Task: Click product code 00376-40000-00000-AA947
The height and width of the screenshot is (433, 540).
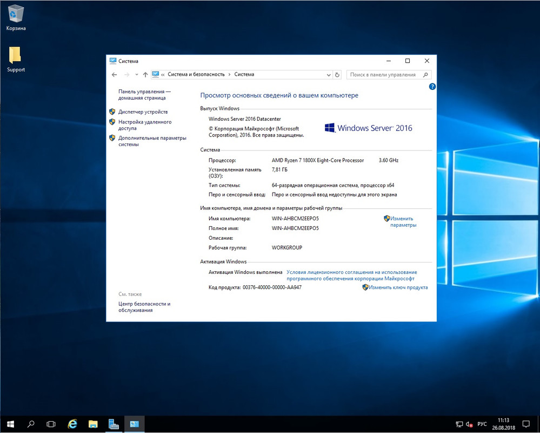Action: coord(272,287)
